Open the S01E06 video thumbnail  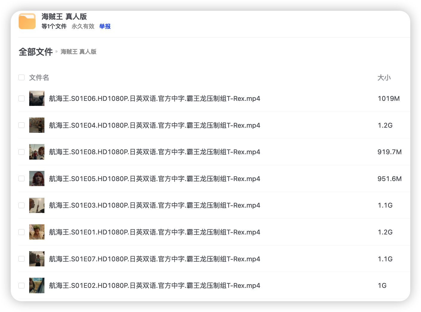click(37, 98)
